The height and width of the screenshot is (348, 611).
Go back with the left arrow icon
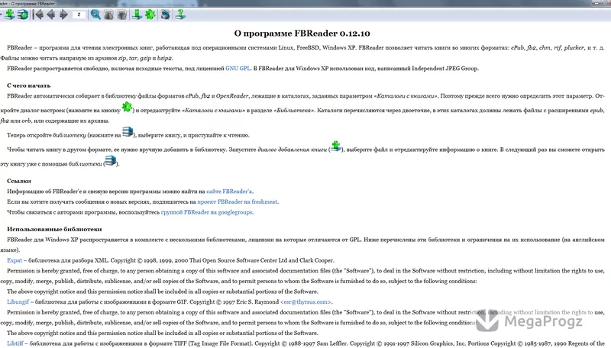(50, 14)
